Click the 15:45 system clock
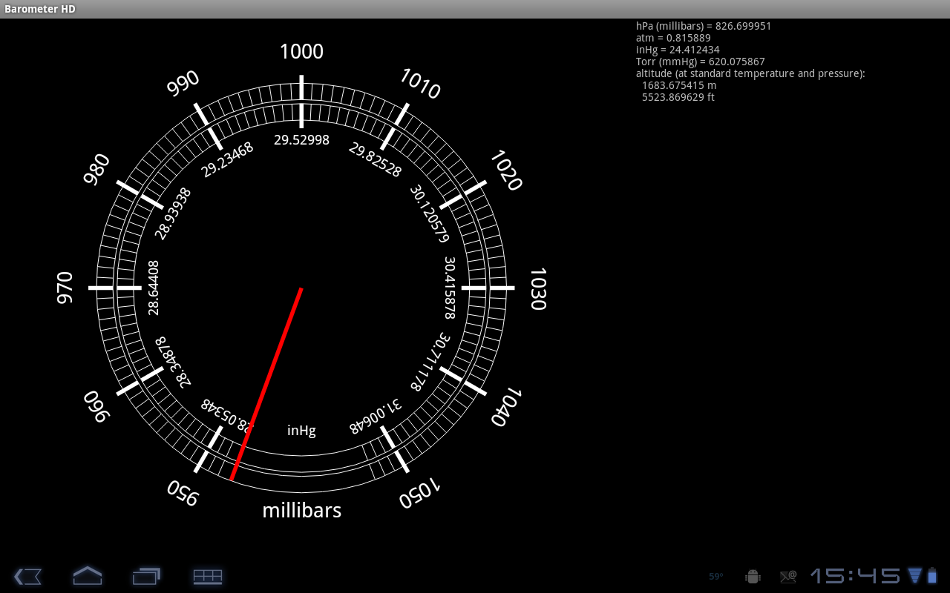This screenshot has width=950, height=593. (854, 575)
